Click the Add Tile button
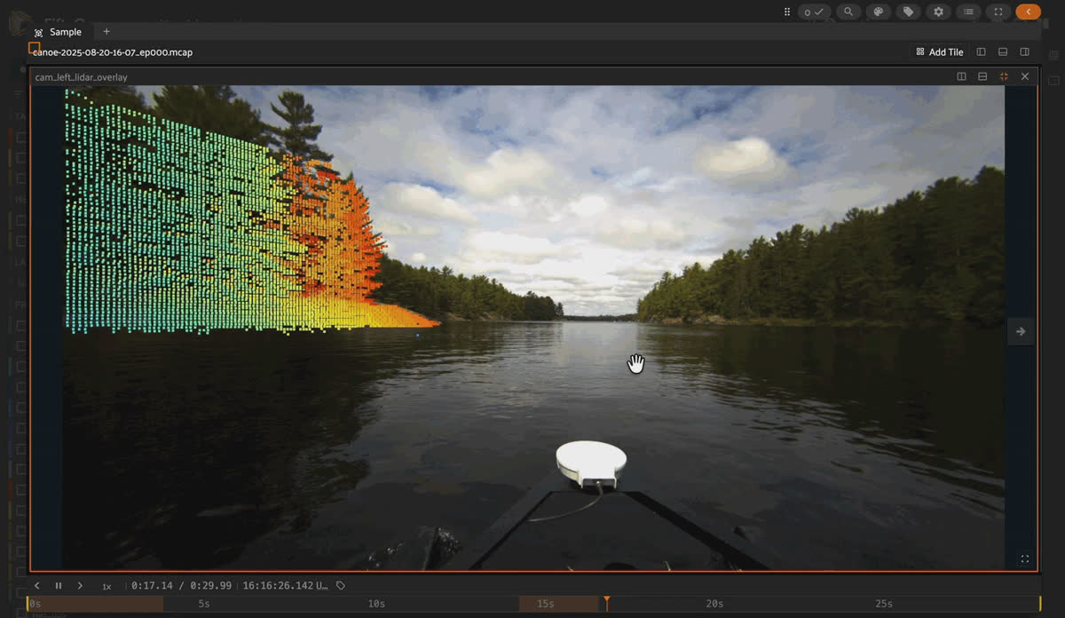Screen dimensions: 1065x618 (x=940, y=52)
